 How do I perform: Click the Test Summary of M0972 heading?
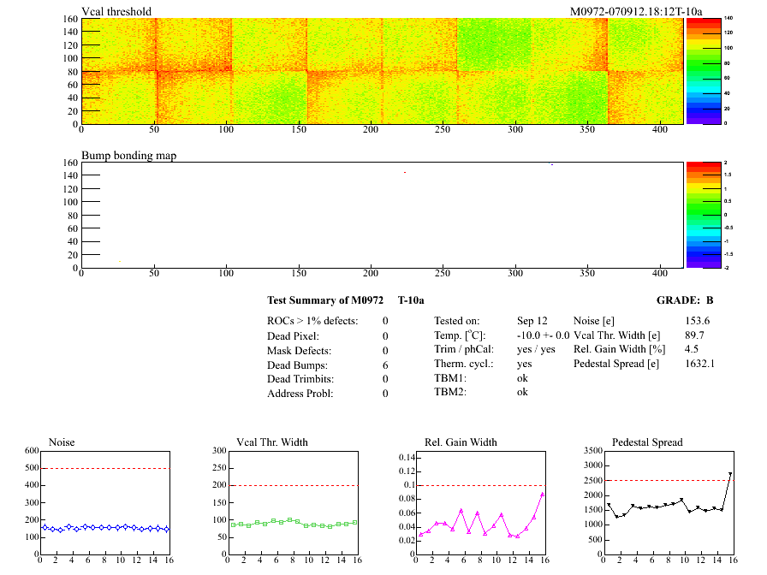(x=346, y=300)
